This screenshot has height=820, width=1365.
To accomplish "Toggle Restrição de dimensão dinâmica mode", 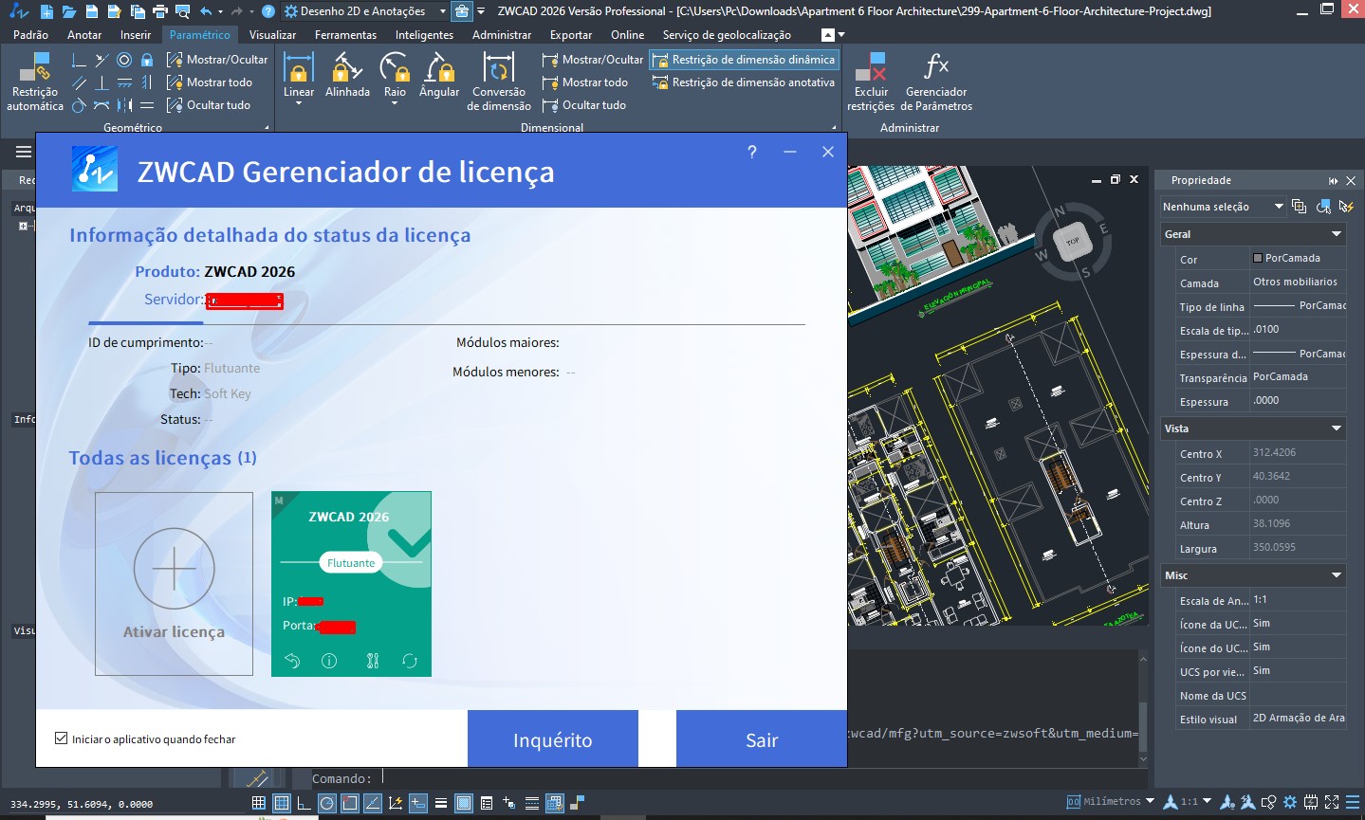I will click(744, 60).
